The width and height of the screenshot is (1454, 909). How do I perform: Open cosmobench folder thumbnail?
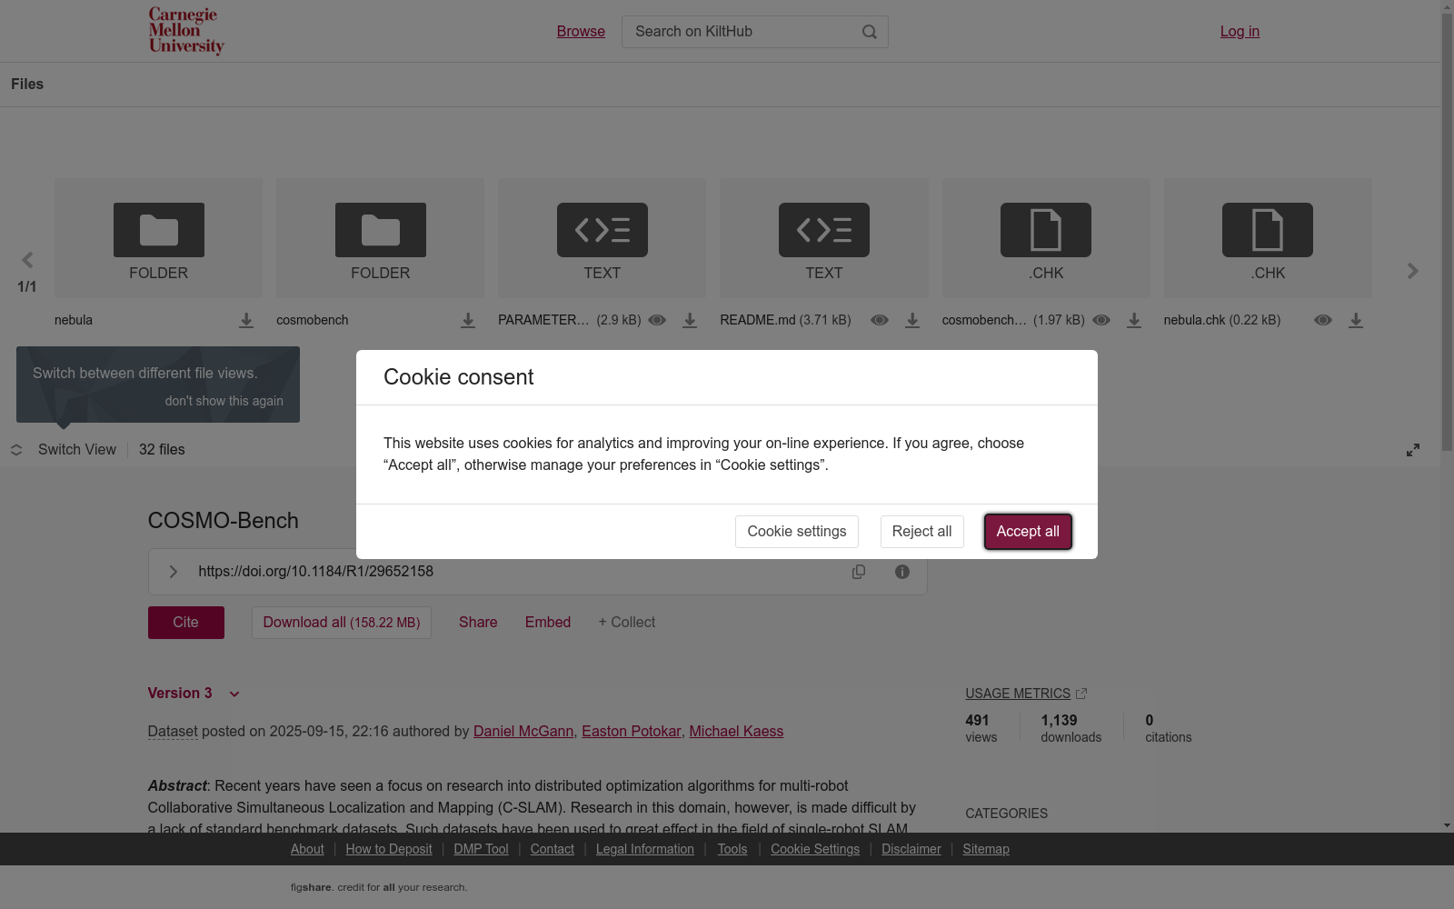tap(380, 238)
